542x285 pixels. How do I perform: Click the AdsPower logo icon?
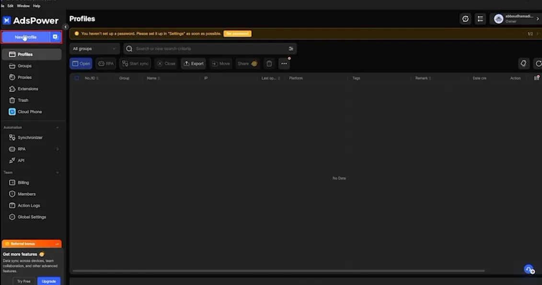click(x=7, y=21)
